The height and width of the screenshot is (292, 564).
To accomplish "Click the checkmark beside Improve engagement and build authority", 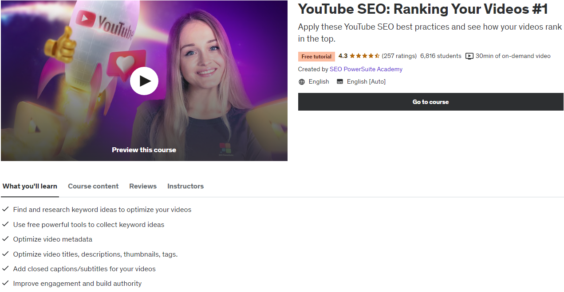I will point(5,283).
